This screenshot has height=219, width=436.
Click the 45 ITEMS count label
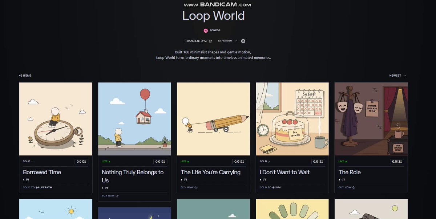click(25, 76)
